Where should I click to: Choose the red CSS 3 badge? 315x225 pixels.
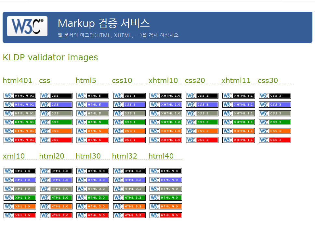click(275, 140)
